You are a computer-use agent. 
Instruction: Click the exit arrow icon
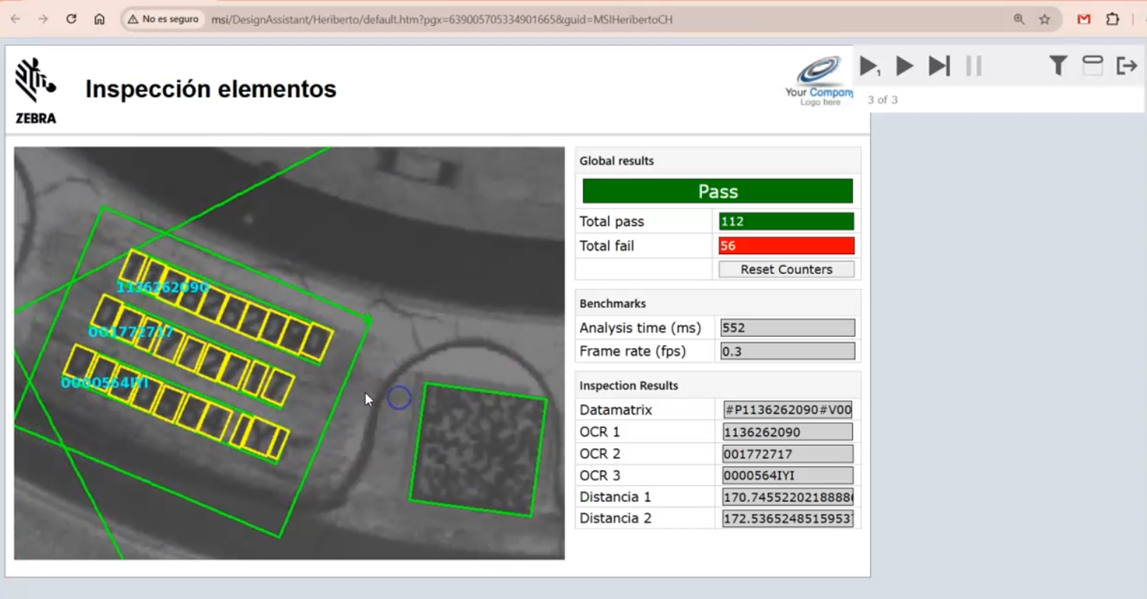1126,66
